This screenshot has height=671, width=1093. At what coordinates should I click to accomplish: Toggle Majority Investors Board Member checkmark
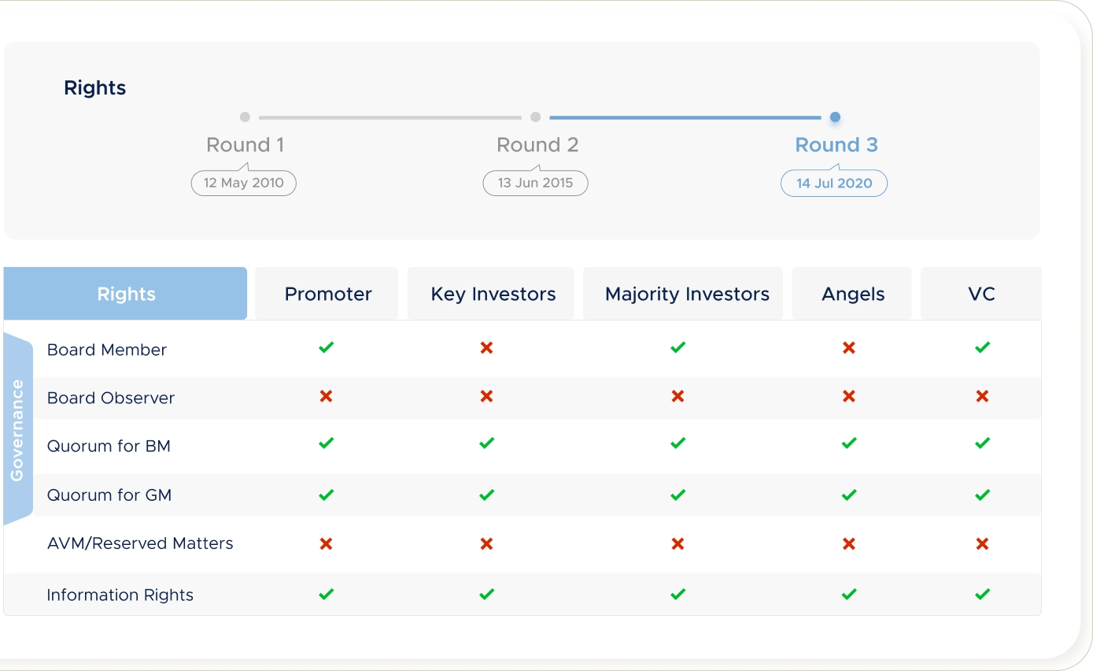coord(678,347)
